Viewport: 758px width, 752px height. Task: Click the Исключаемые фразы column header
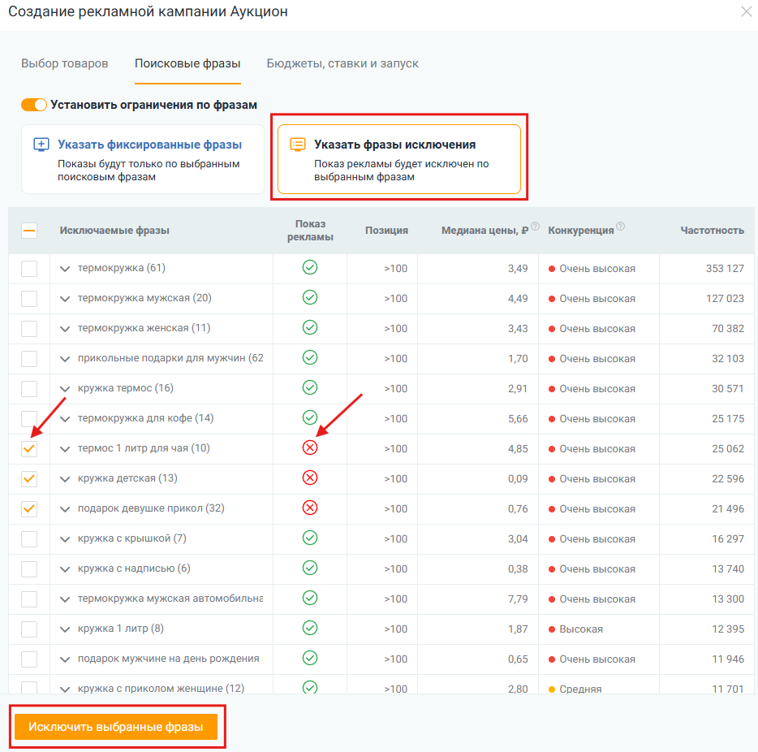coord(114,230)
